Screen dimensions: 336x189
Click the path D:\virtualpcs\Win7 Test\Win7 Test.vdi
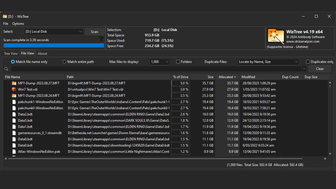tap(95, 89)
